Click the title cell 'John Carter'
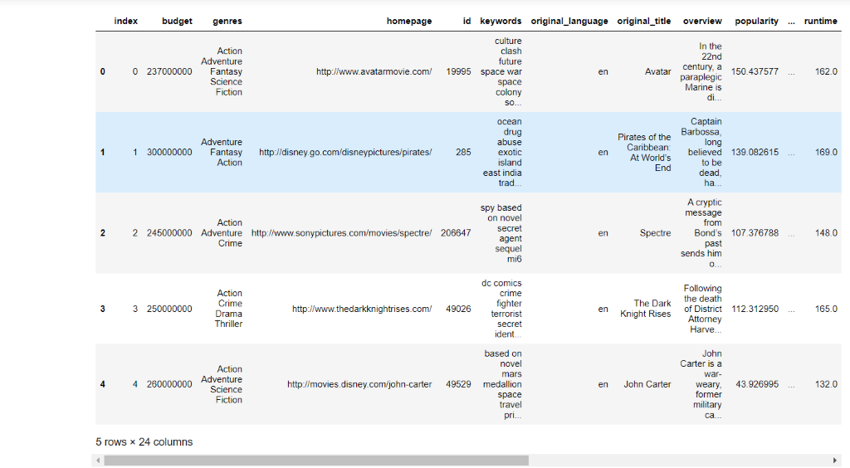This screenshot has width=850, height=468. click(x=647, y=384)
